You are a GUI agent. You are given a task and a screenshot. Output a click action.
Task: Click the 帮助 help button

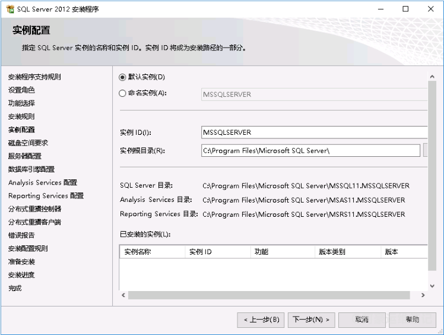click(x=413, y=320)
